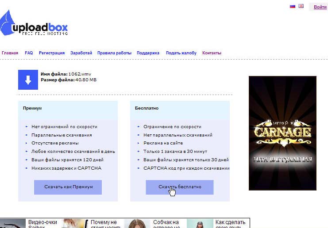Viewport: 328px width, 228px height.
Task: Open the Войти login link
Action: (x=320, y=7)
